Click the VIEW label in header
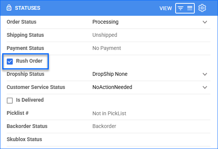Image resolution: width=218 pixels, height=149 pixels. pos(165,8)
